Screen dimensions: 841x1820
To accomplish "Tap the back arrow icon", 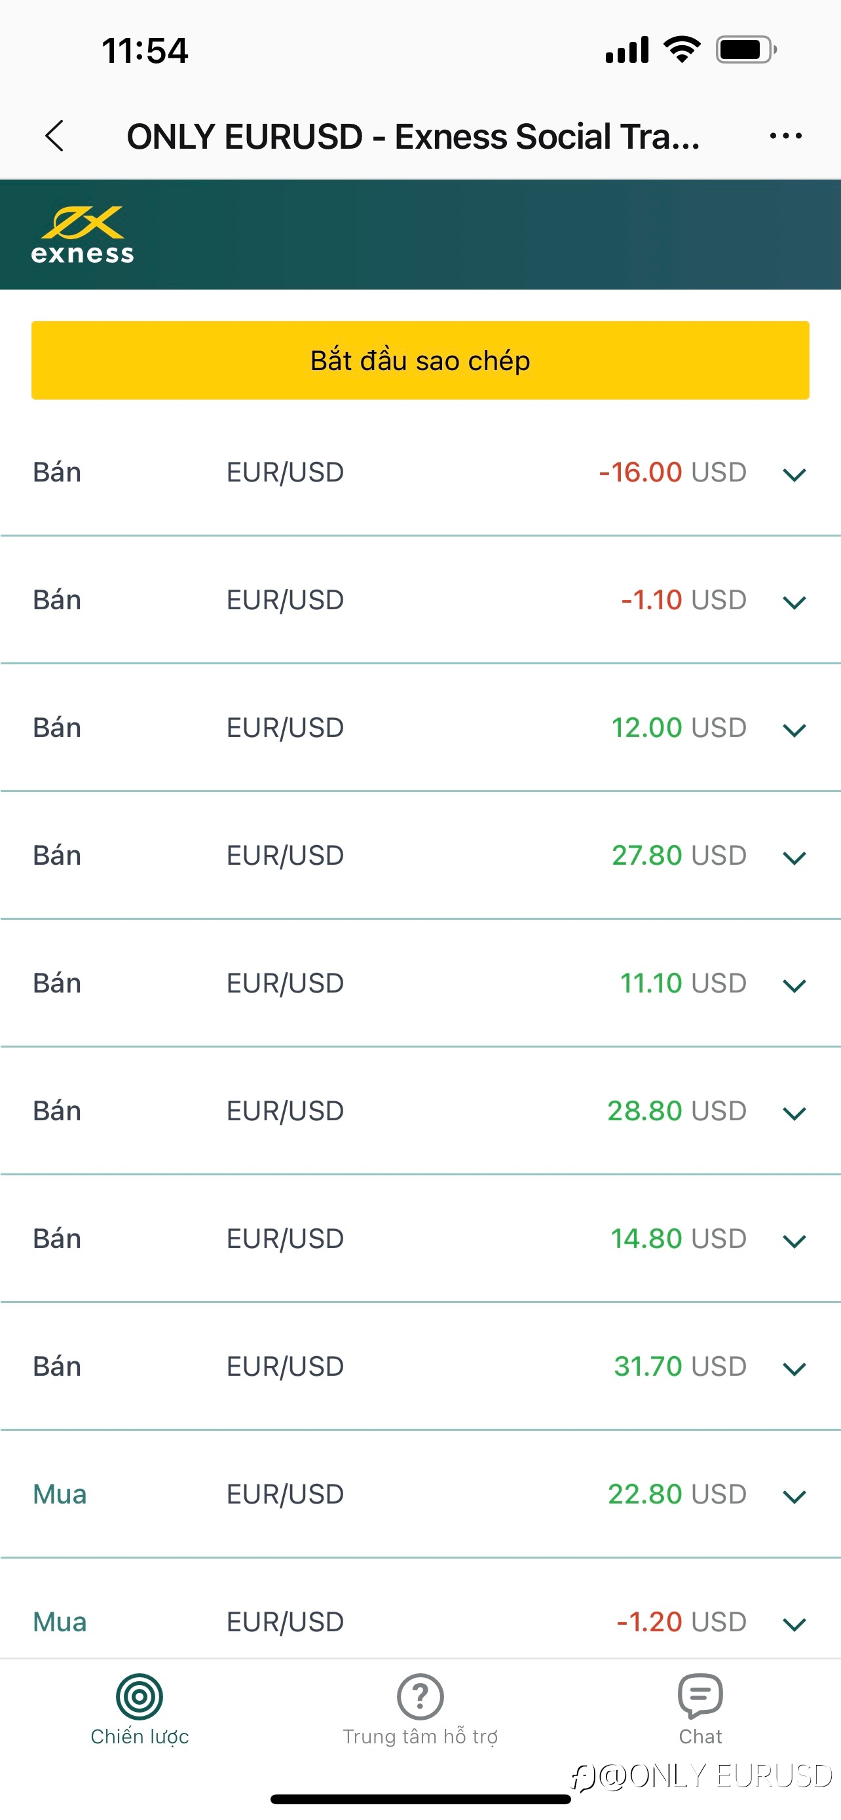I will pyautogui.click(x=55, y=136).
